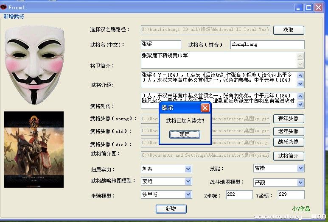Click the 青年头像 button
This screenshot has width=328, height=222.
point(289,119)
